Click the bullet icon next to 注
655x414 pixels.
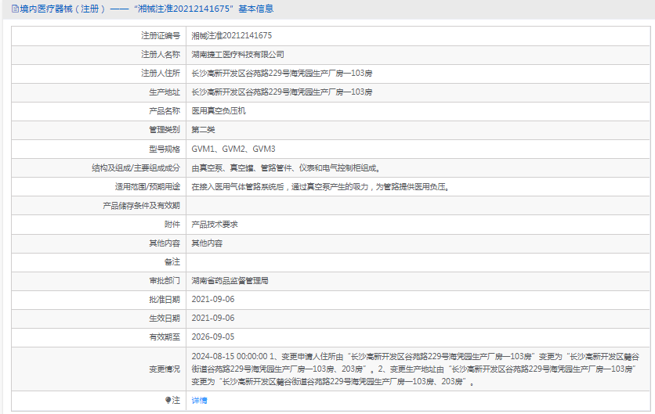point(168,400)
